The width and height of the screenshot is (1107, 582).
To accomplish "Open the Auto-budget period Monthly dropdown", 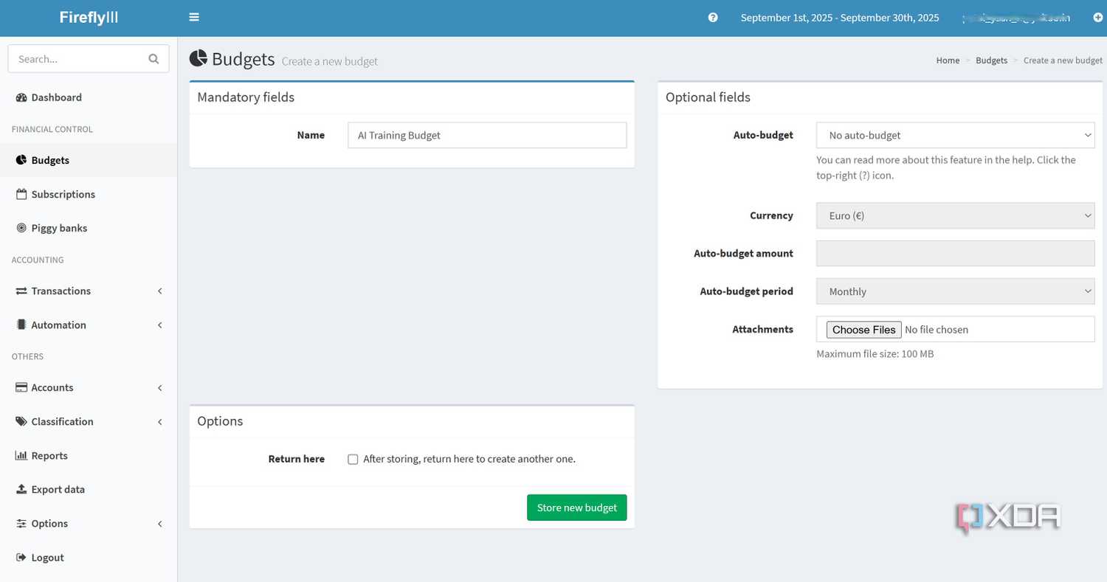I will (x=955, y=291).
